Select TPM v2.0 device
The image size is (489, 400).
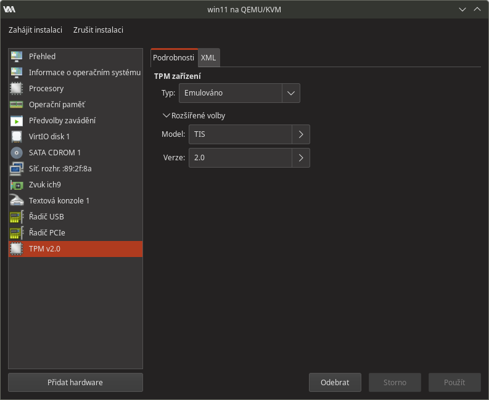[75, 249]
